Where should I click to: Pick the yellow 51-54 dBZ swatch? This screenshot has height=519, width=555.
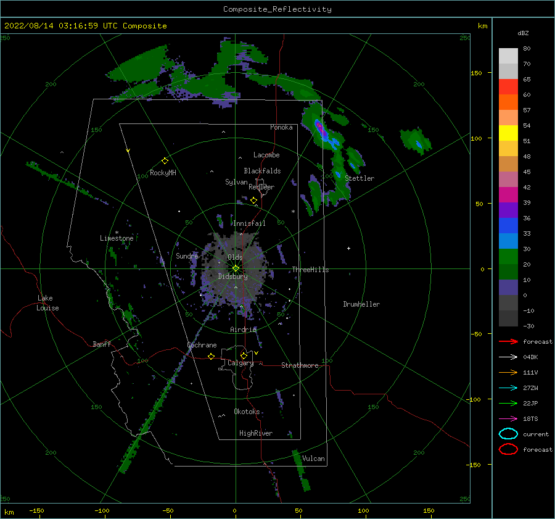[x=508, y=133]
